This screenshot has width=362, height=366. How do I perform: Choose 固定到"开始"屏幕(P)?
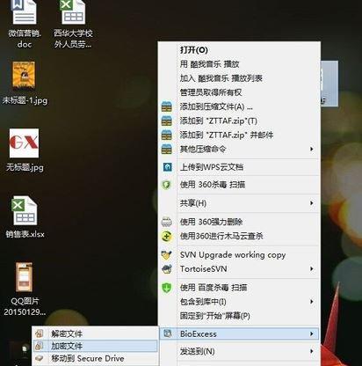point(215,316)
